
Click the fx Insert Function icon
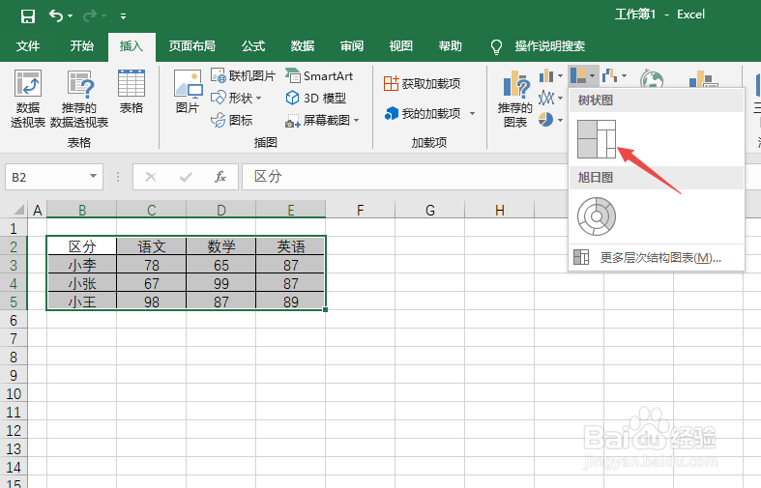coord(220,177)
